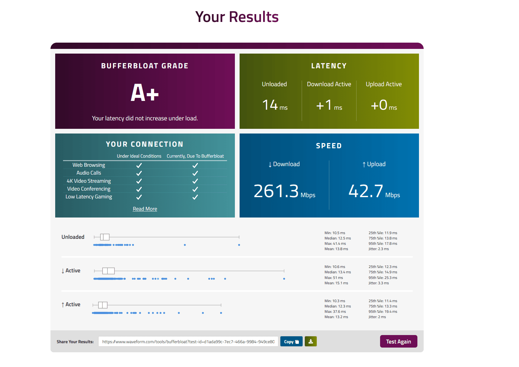Click the Jitter: 3.3 ms statistic
Screen dimensions: 519x367
coord(379,283)
